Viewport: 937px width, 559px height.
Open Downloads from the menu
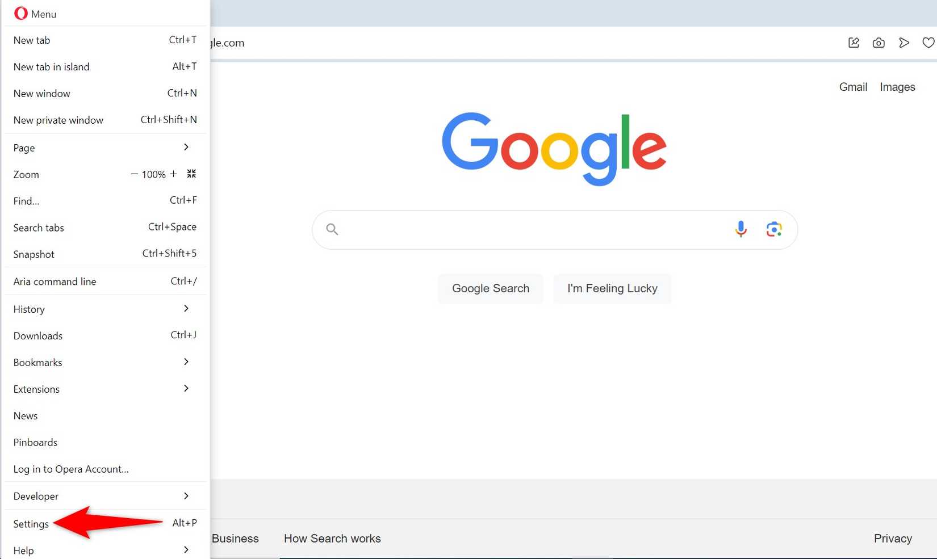pyautogui.click(x=37, y=335)
